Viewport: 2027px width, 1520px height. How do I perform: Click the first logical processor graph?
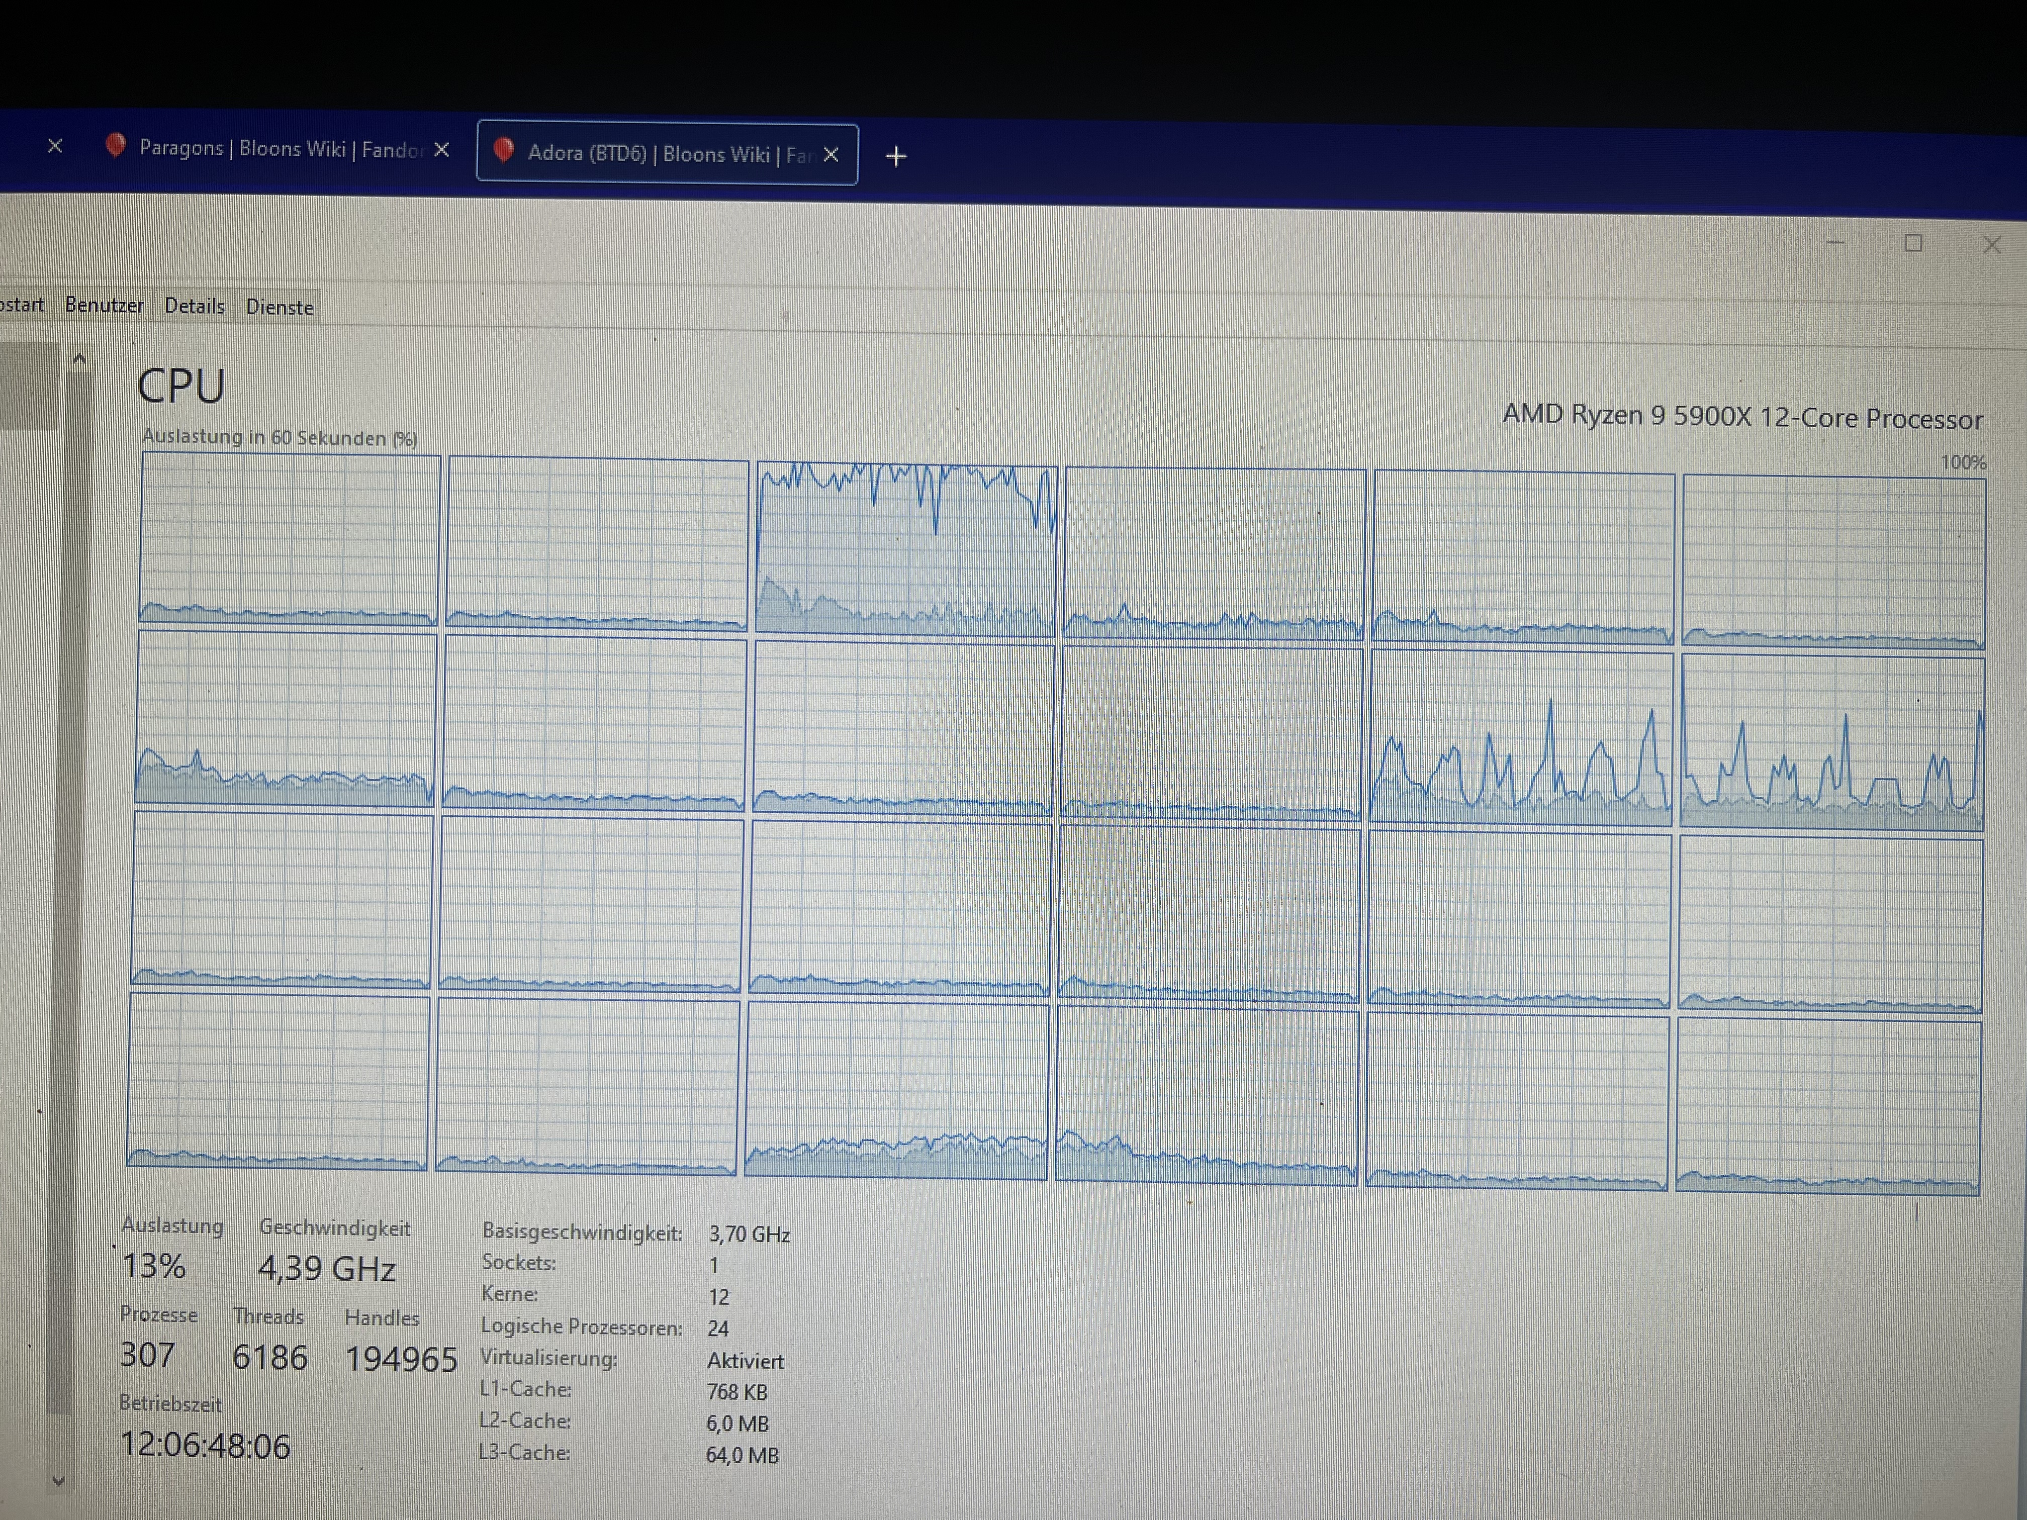point(290,540)
